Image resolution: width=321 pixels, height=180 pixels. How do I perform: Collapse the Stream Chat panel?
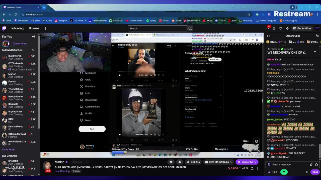click(x=268, y=36)
